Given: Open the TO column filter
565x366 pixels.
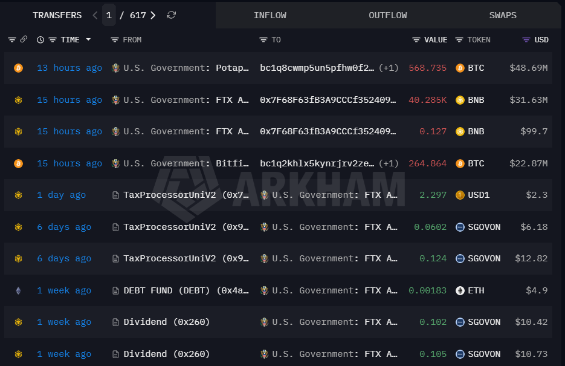Looking at the screenshot, I should pyautogui.click(x=263, y=40).
